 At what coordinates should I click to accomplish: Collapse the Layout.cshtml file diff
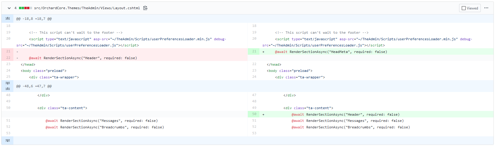click(x=9, y=8)
